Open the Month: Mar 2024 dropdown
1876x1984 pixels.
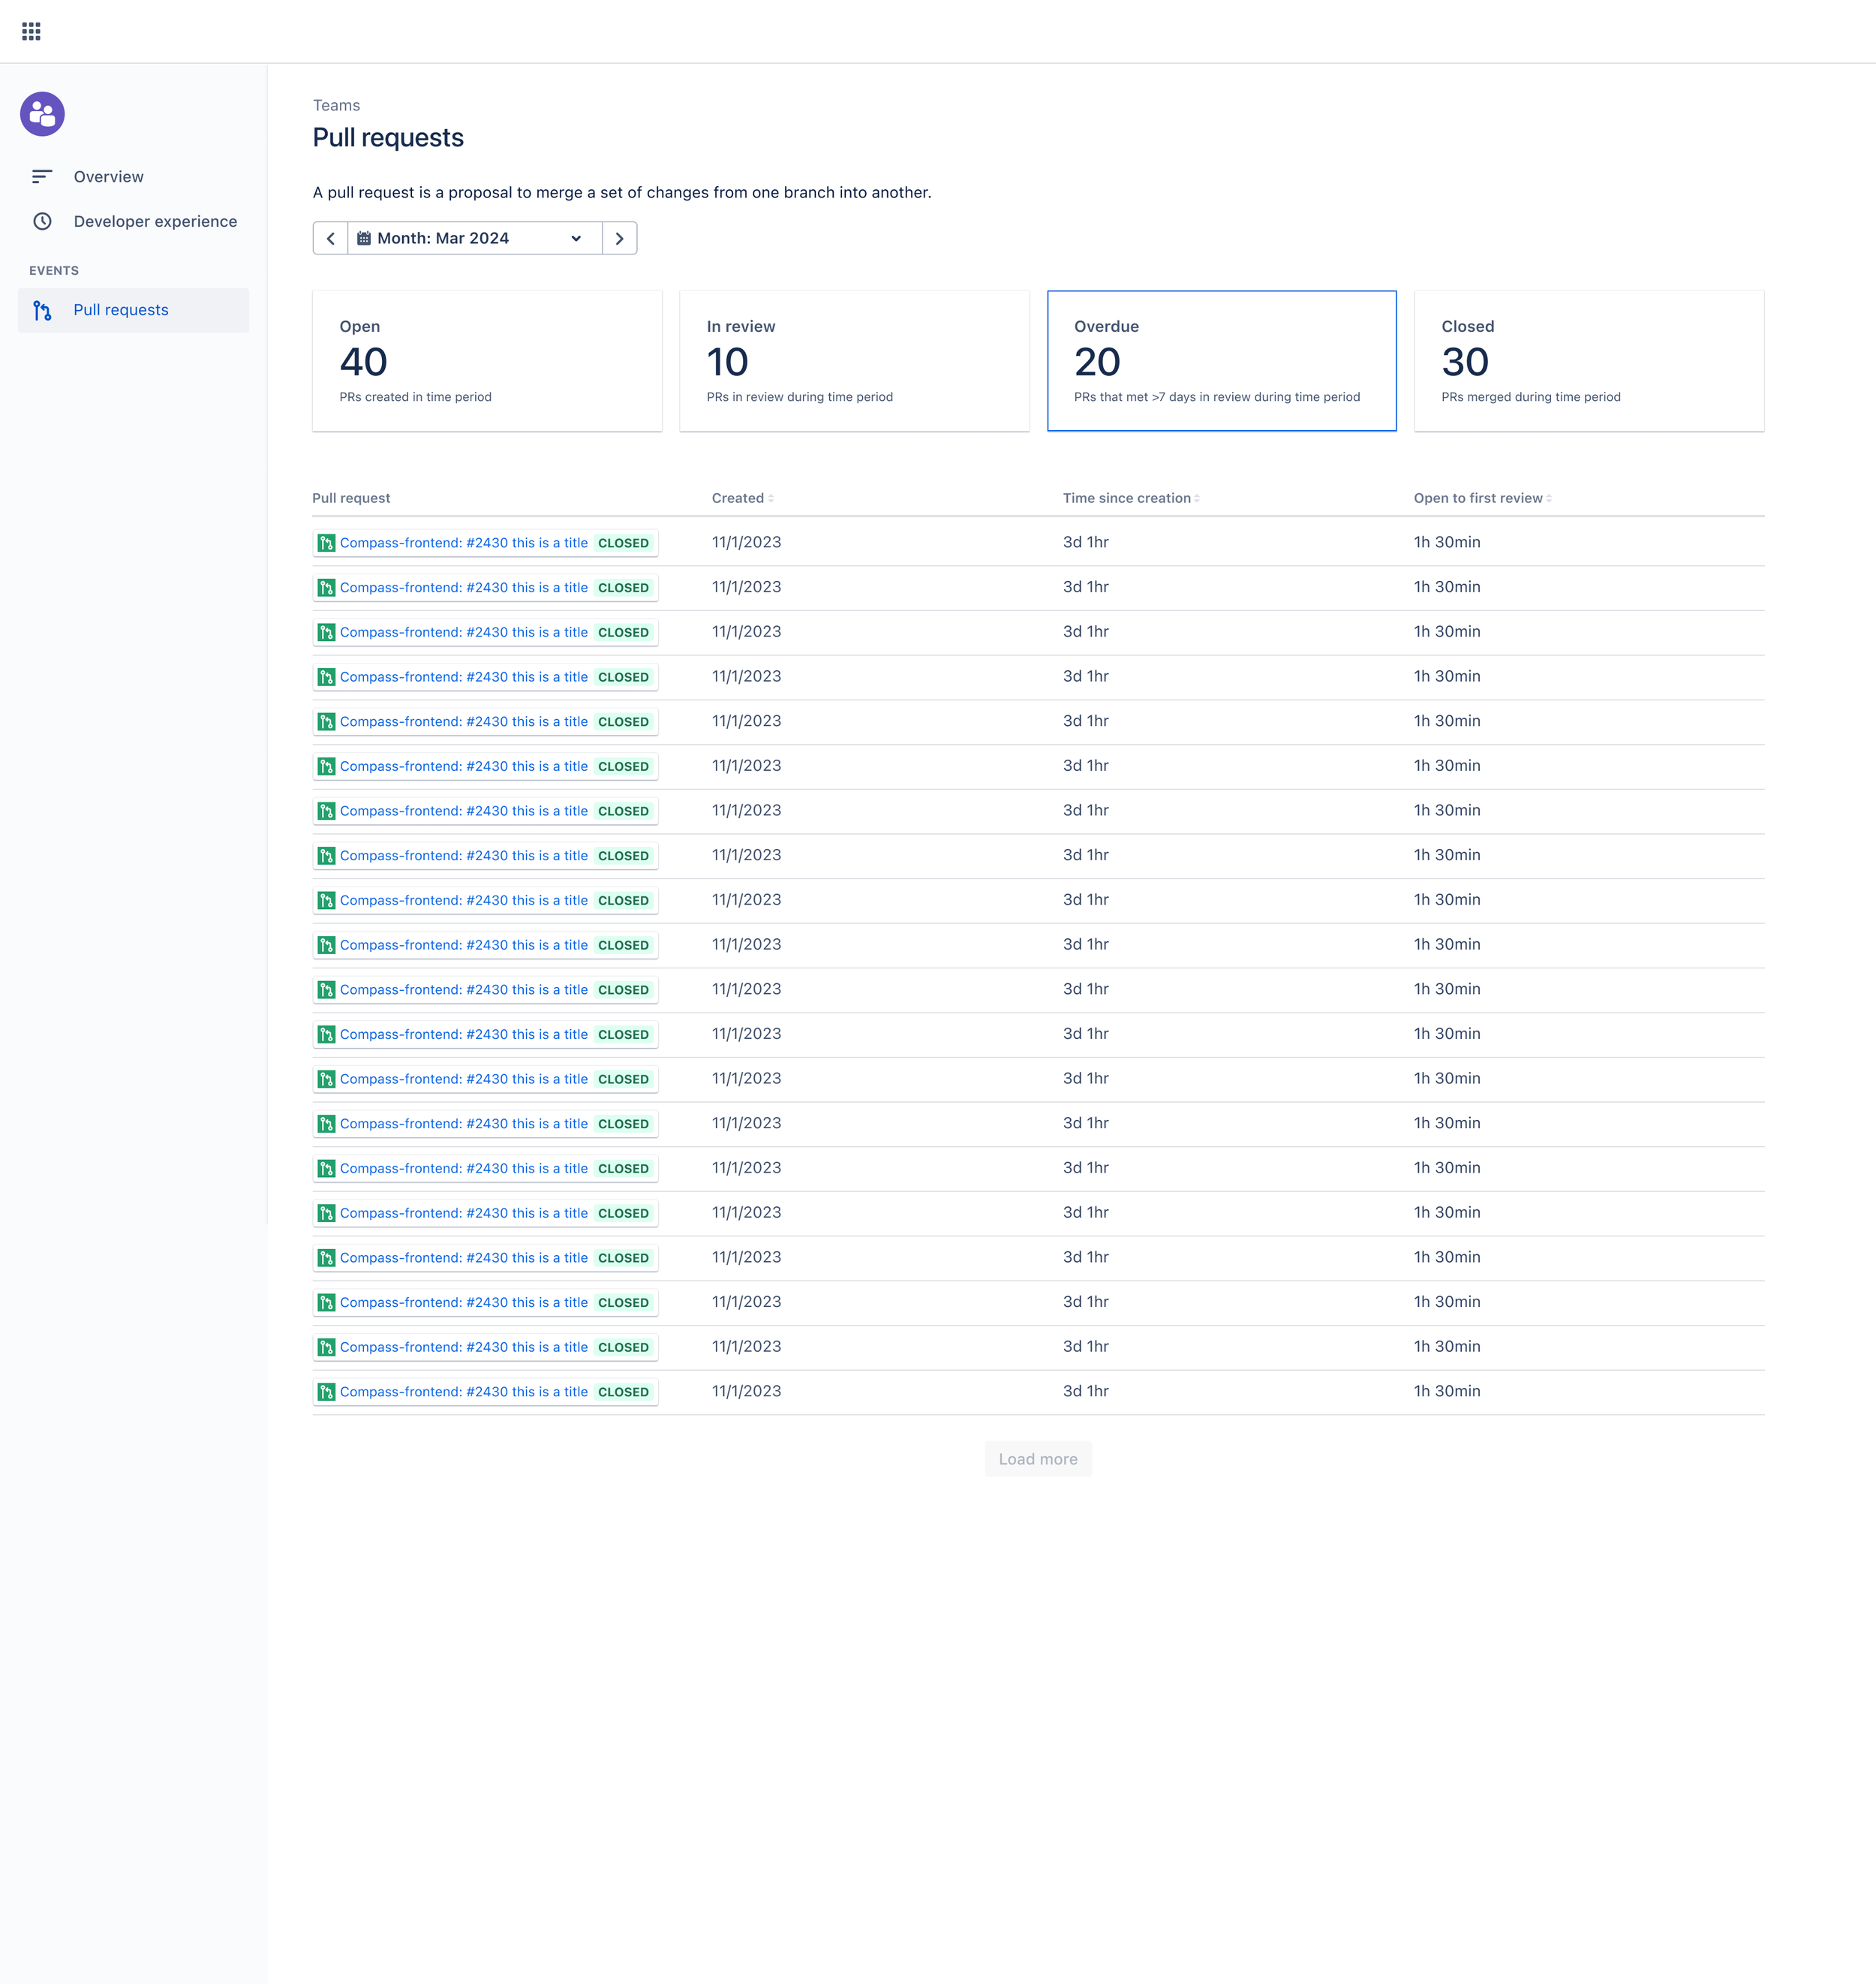[x=474, y=238]
